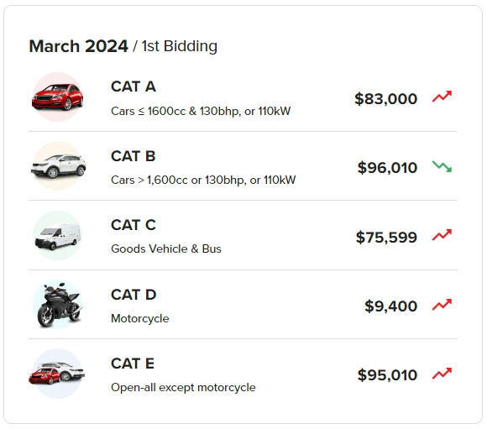Click the $96,010 price value
Screen dimensions: 487x429
[387, 168]
